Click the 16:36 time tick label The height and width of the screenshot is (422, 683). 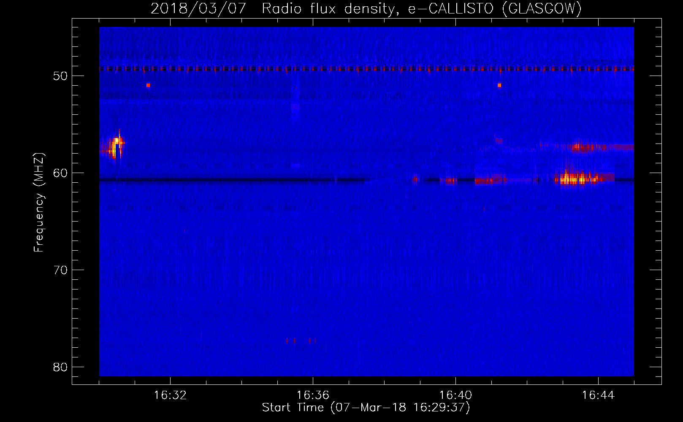(313, 395)
